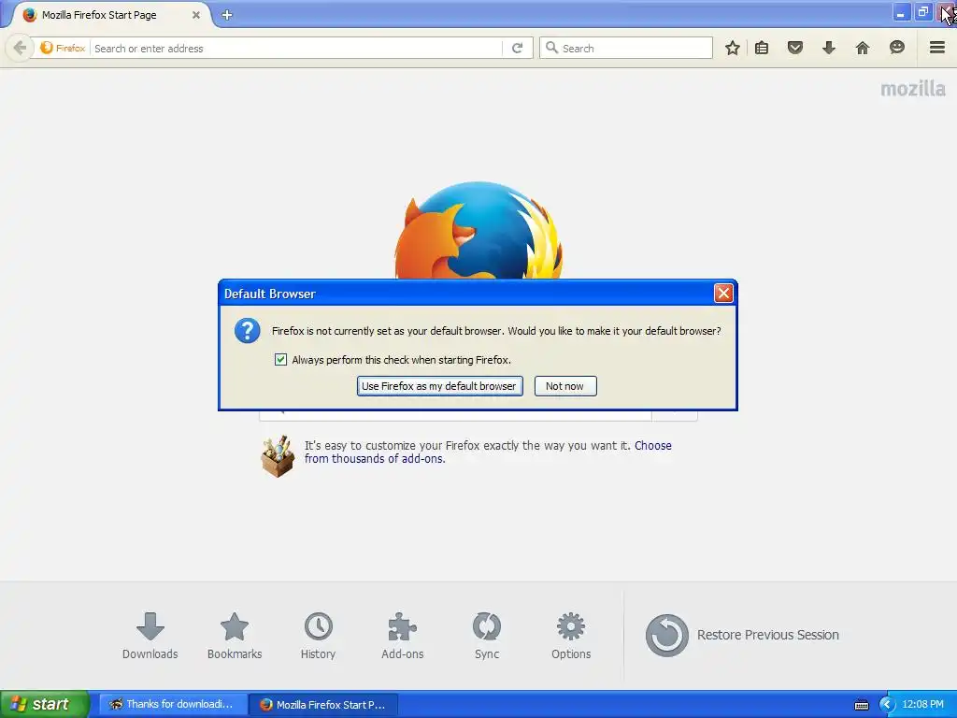Click the 12:08 PM clock
The image size is (957, 718).
[922, 704]
